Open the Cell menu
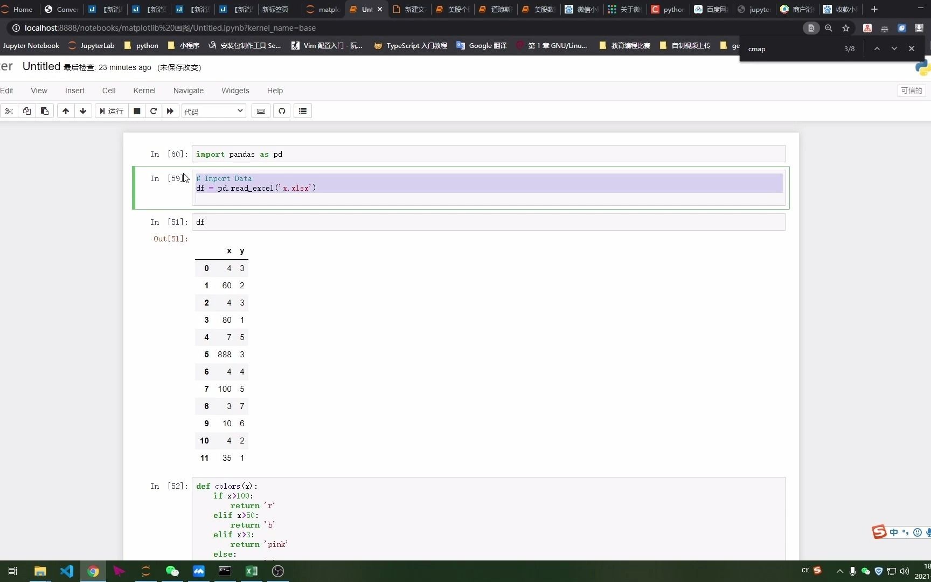This screenshot has width=931, height=582. click(109, 91)
